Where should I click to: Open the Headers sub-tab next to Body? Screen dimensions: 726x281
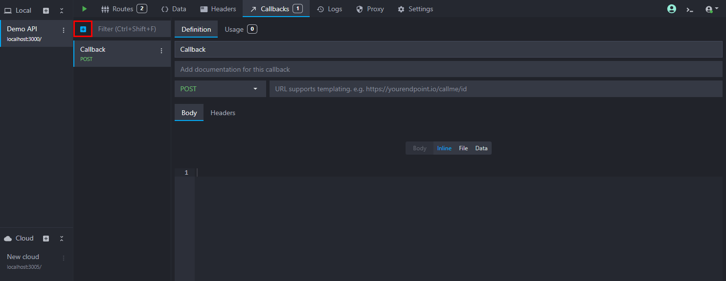click(223, 113)
